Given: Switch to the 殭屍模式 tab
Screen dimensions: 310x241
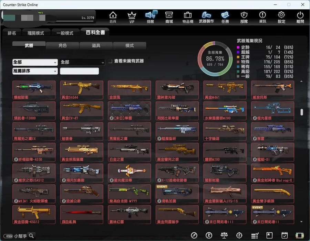Looking at the screenshot, I should coord(35,33).
